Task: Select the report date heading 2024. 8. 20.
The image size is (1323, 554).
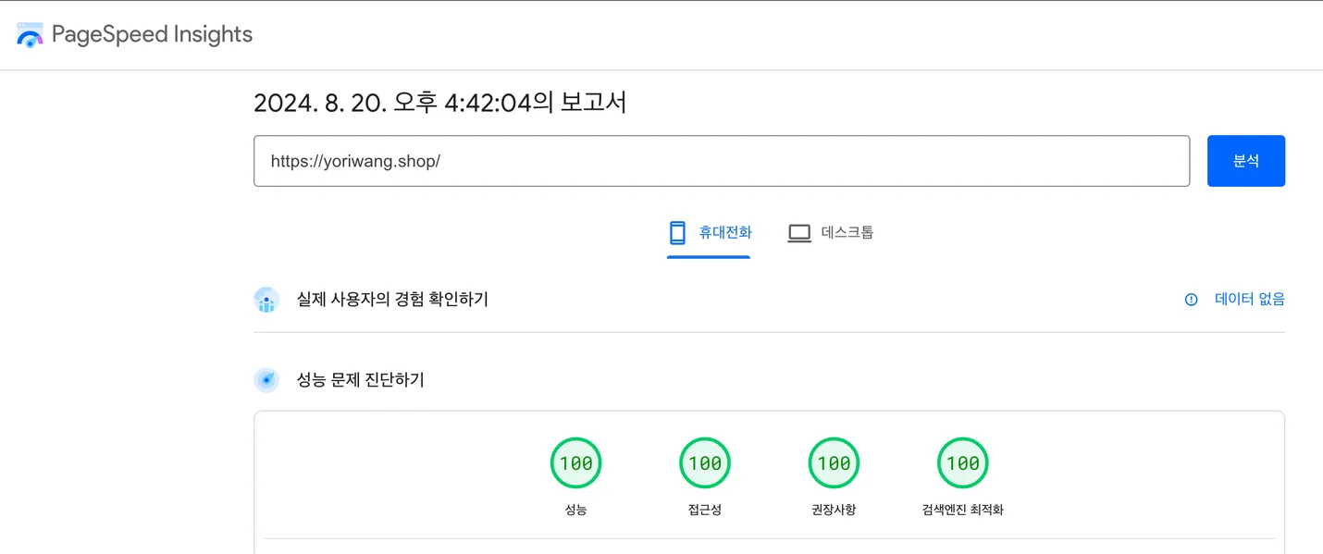Action: (440, 103)
